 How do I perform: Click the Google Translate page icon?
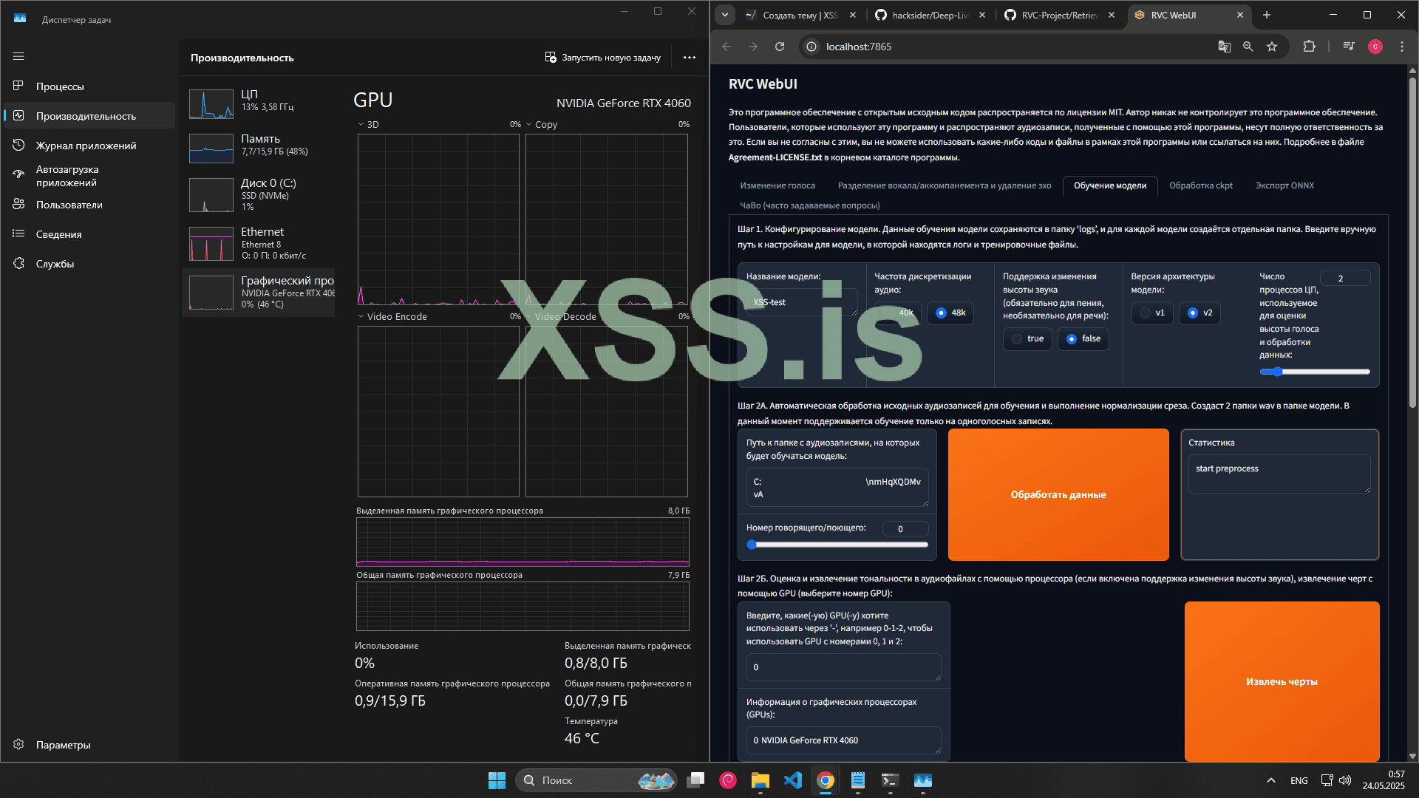point(1224,47)
